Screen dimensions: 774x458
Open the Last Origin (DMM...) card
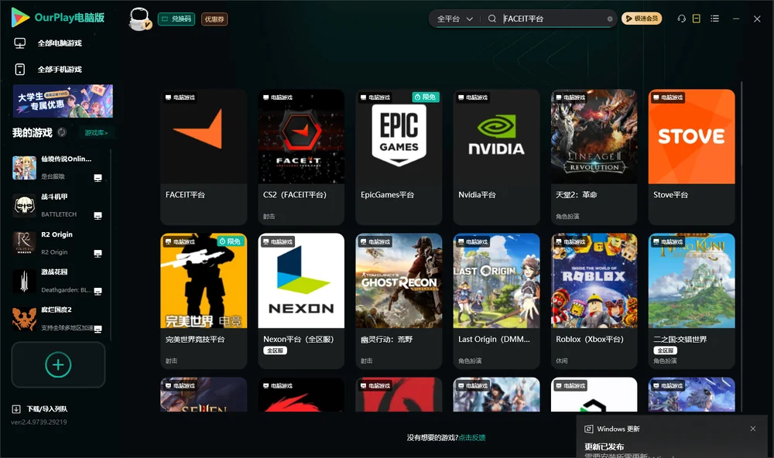[x=496, y=301]
